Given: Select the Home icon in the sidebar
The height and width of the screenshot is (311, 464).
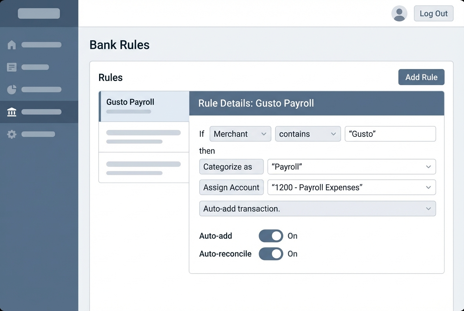Looking at the screenshot, I should pyautogui.click(x=11, y=45).
